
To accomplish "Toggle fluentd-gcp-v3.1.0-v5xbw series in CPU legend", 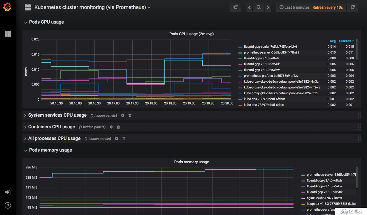I will coord(262,70).
